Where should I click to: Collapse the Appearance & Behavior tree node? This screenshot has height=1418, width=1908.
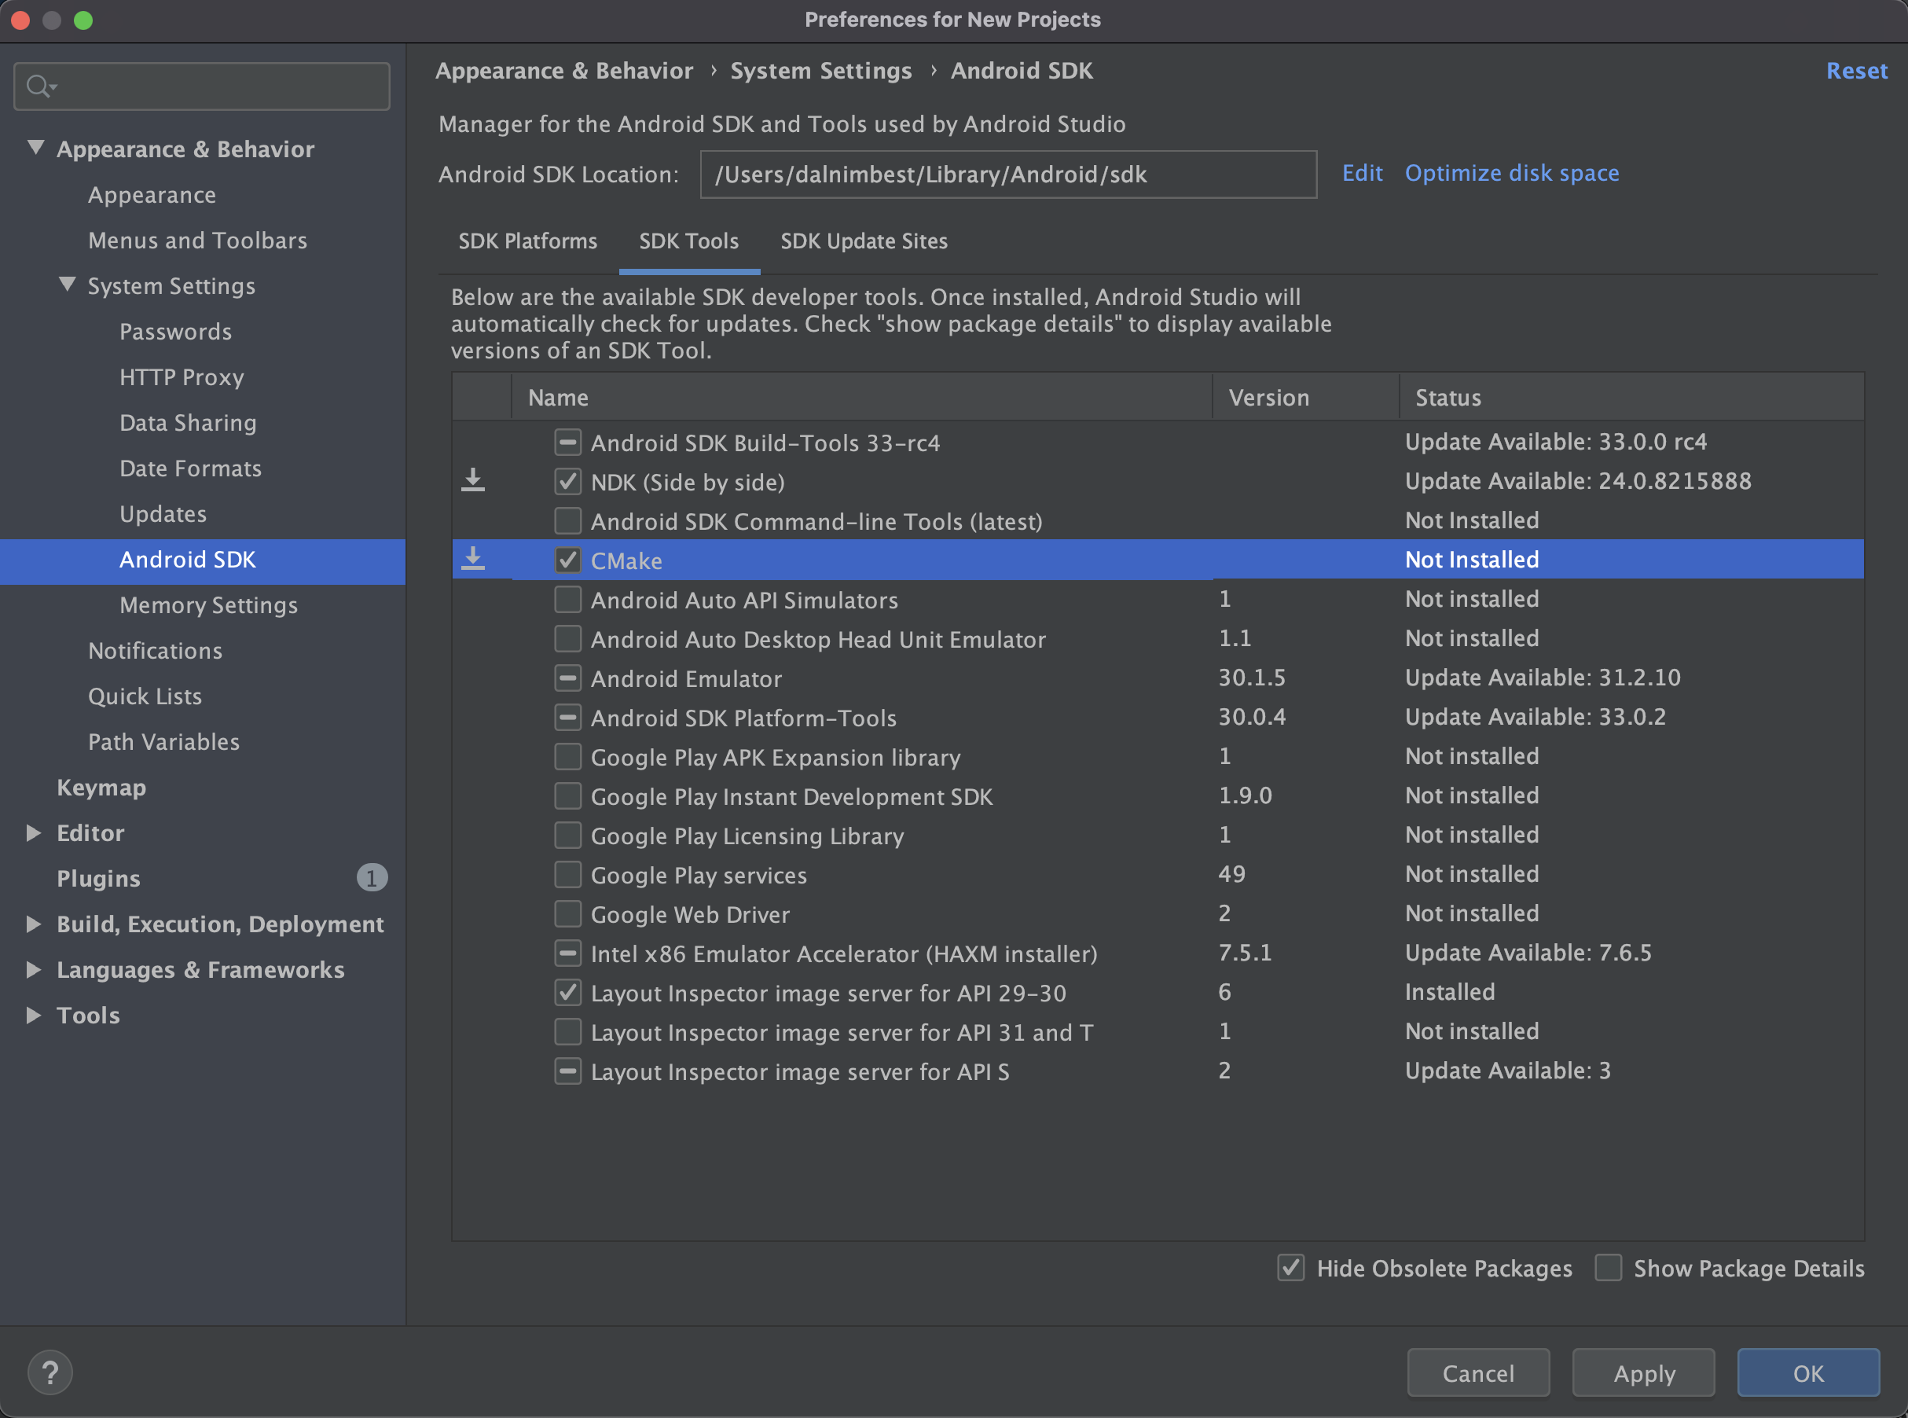tap(36, 148)
